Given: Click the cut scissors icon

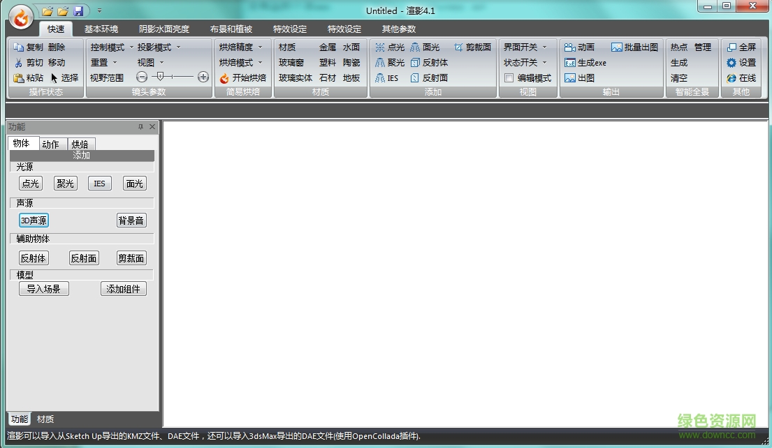Looking at the screenshot, I should [19, 63].
